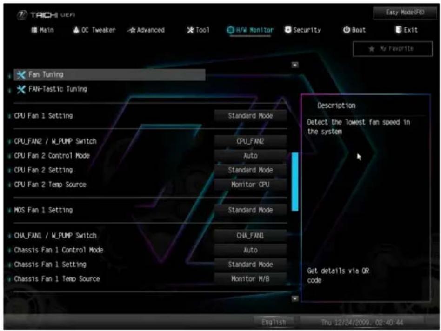This screenshot has width=441, height=331.
Task: Open the Advanced tab
Action: pos(146,30)
